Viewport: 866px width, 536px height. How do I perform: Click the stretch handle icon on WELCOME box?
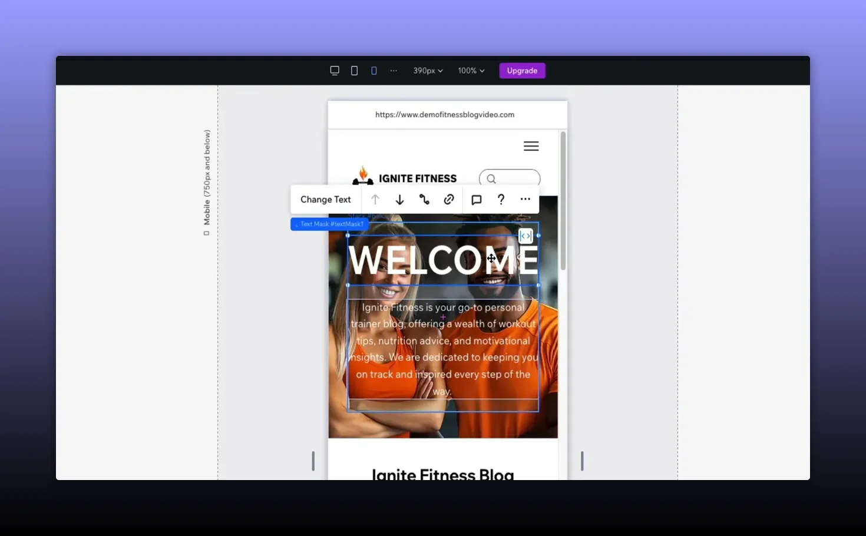tap(525, 236)
